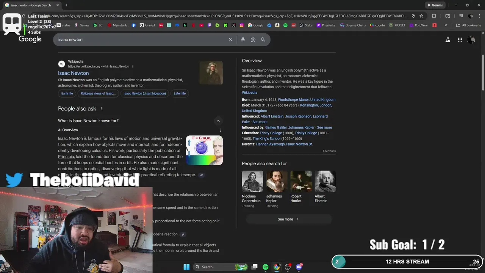Viewport: 485px width, 273px height.
Task: Clear the search box with the X icon
Action: (230, 39)
